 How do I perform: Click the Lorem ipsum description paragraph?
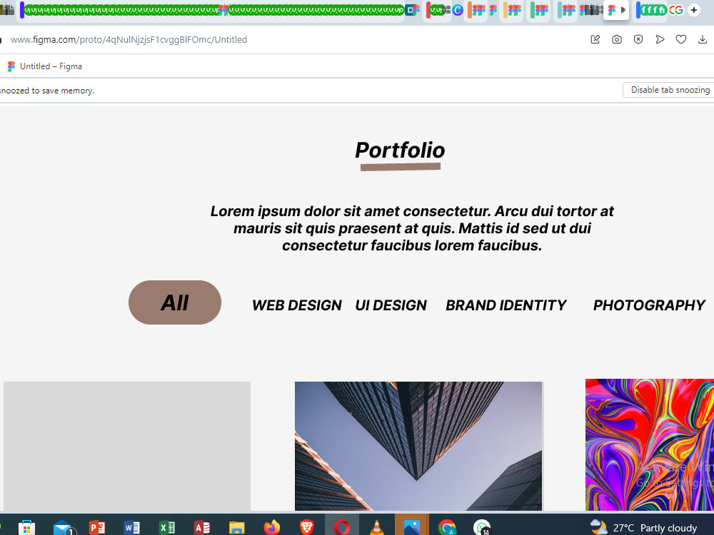[x=412, y=228]
